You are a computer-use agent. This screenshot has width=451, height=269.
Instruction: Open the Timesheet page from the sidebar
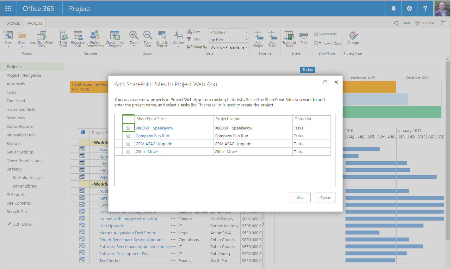pyautogui.click(x=16, y=101)
